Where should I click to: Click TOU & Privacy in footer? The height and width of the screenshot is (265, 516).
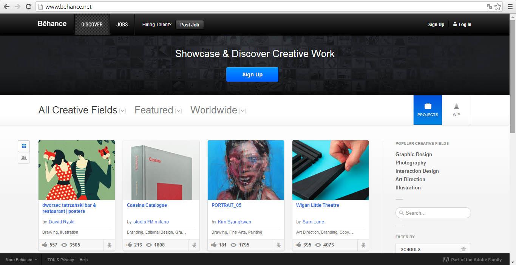tap(60, 260)
